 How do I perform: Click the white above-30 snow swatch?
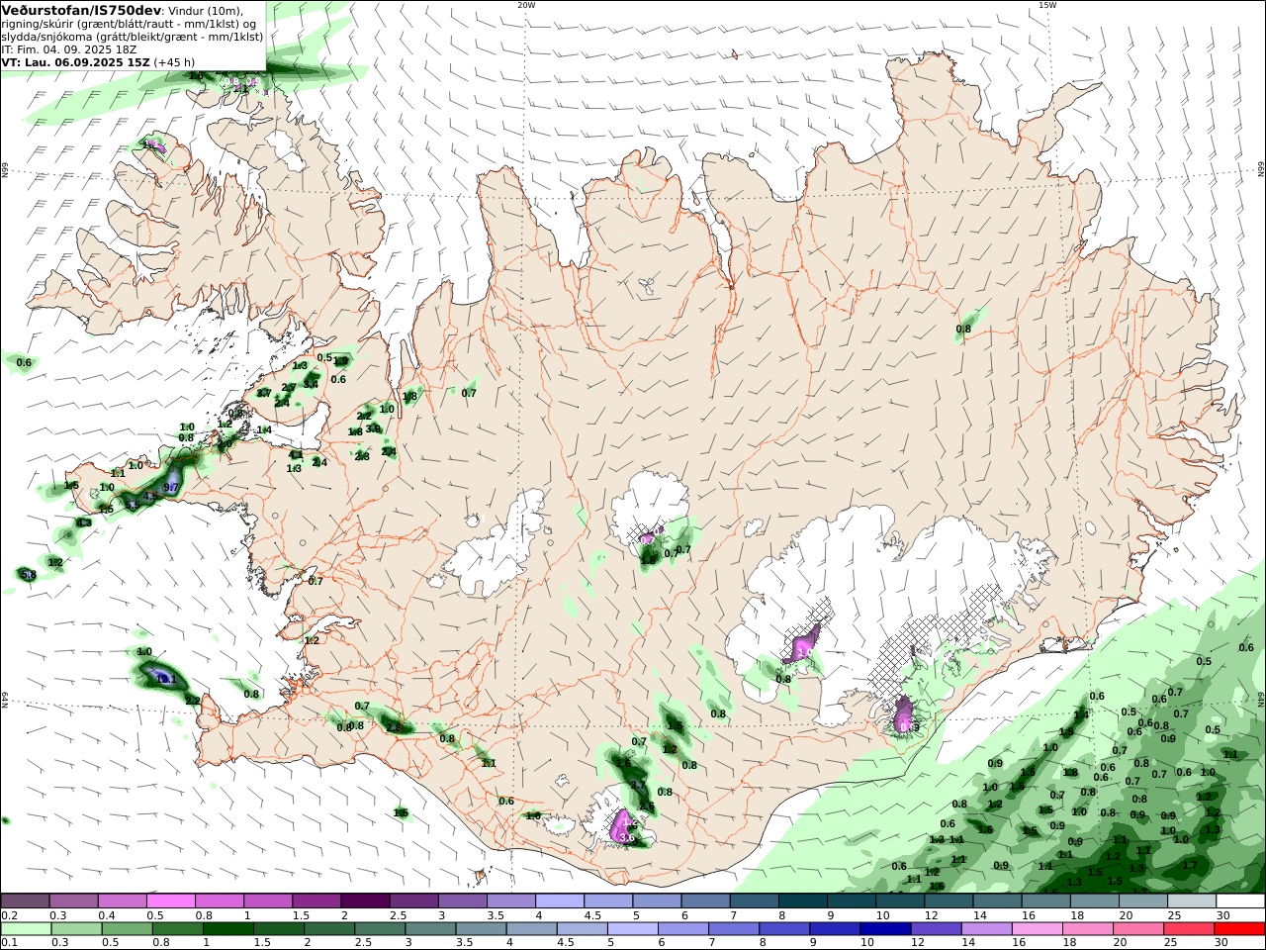pos(1240,901)
